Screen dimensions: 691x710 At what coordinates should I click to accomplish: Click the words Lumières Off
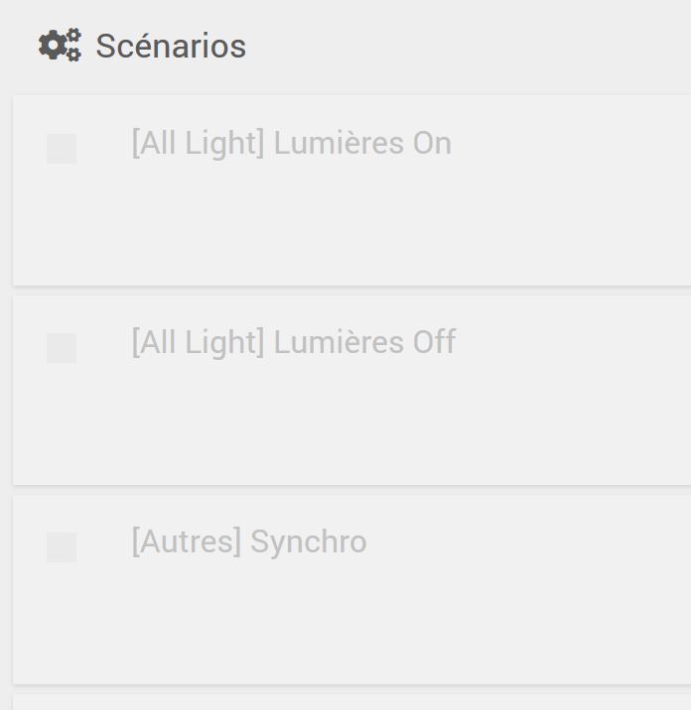point(365,342)
